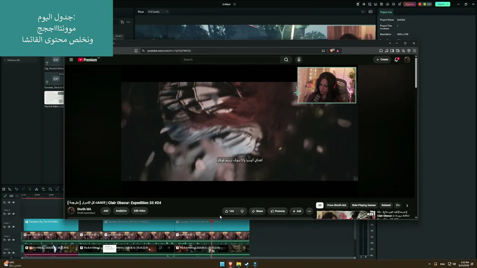Dislike the Clair Obscur video
Image resolution: width=477 pixels, height=268 pixels.
(x=242, y=211)
